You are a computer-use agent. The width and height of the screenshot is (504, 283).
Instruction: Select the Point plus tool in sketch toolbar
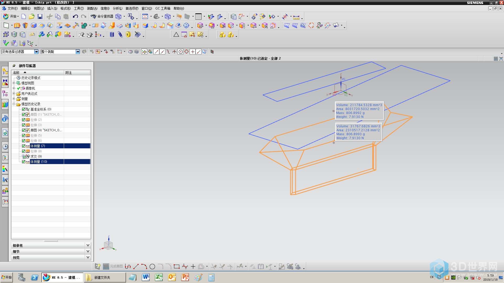click(193, 266)
